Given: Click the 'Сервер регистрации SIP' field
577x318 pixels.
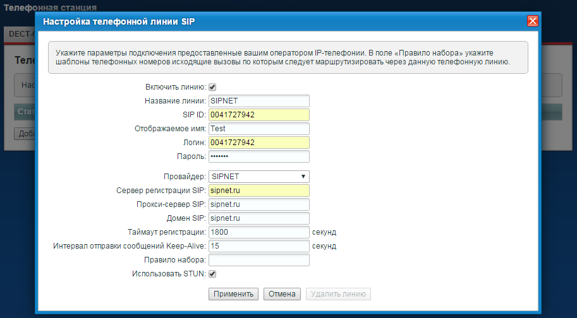Looking at the screenshot, I should click(x=258, y=191).
